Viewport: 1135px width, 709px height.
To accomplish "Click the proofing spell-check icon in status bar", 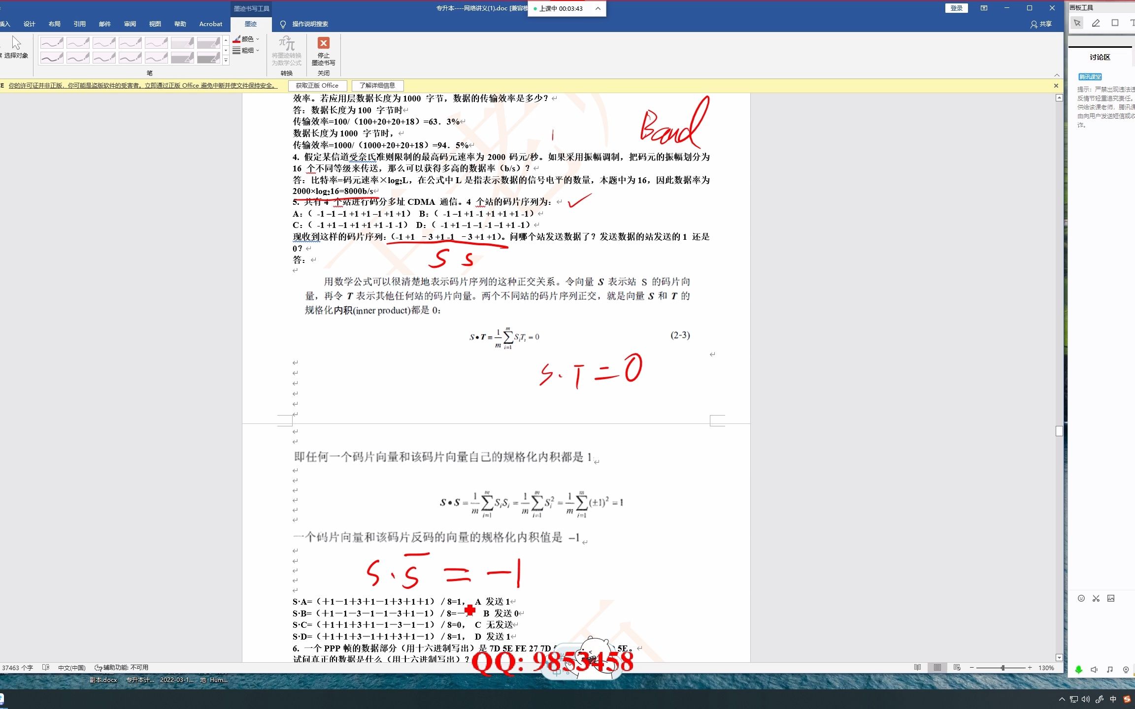I will pyautogui.click(x=46, y=668).
